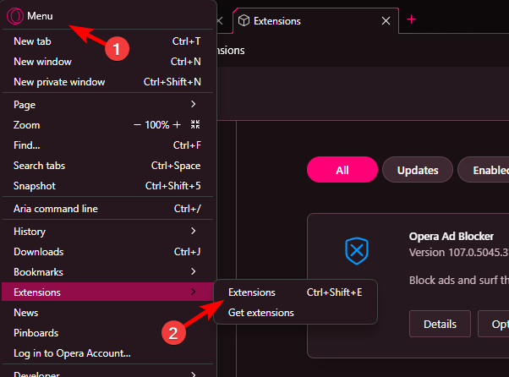The image size is (509, 377).
Task: Open the Downloads menu entry
Action: 107,252
